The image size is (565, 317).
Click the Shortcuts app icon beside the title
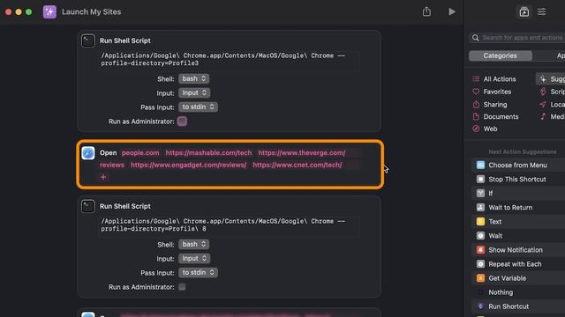pos(49,11)
